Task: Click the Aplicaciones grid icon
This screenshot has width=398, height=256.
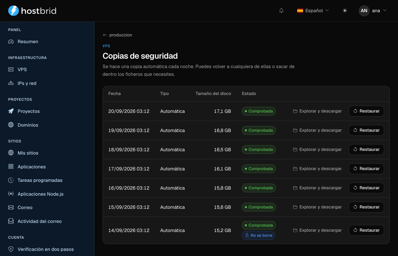Action: click(11, 166)
